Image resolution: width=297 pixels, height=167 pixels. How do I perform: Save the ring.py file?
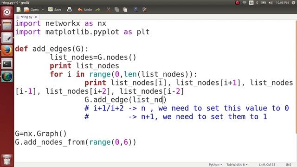tap(55, 9)
